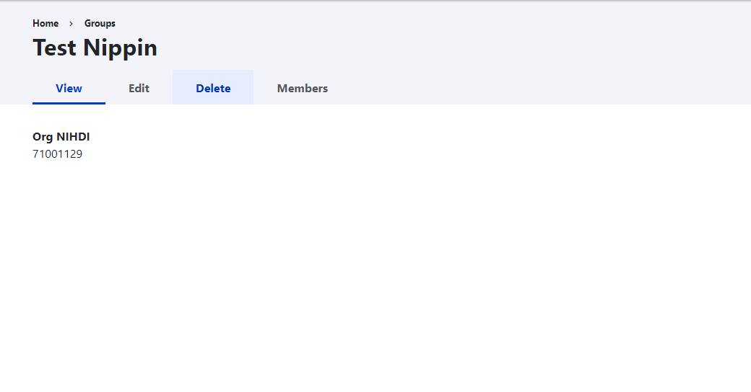Go to the Groups breadcrumb link

coord(100,24)
